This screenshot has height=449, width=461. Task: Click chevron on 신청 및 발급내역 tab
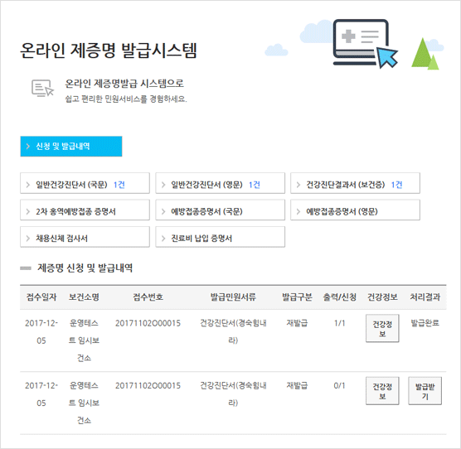pyautogui.click(x=28, y=147)
